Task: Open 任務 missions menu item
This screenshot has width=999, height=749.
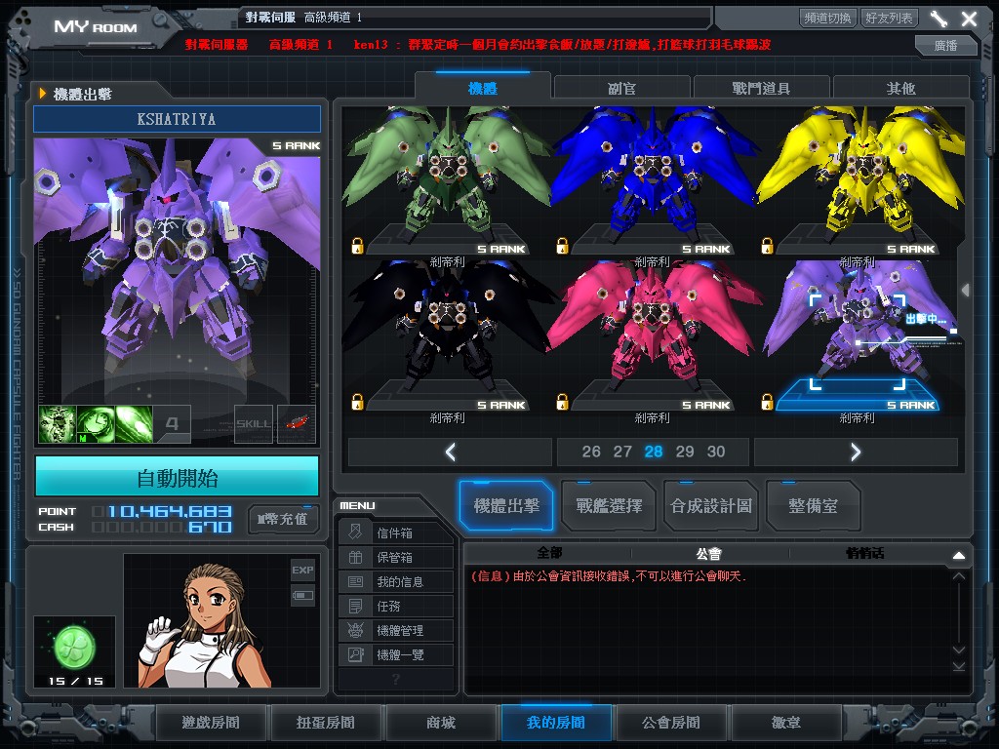Action: coord(396,606)
